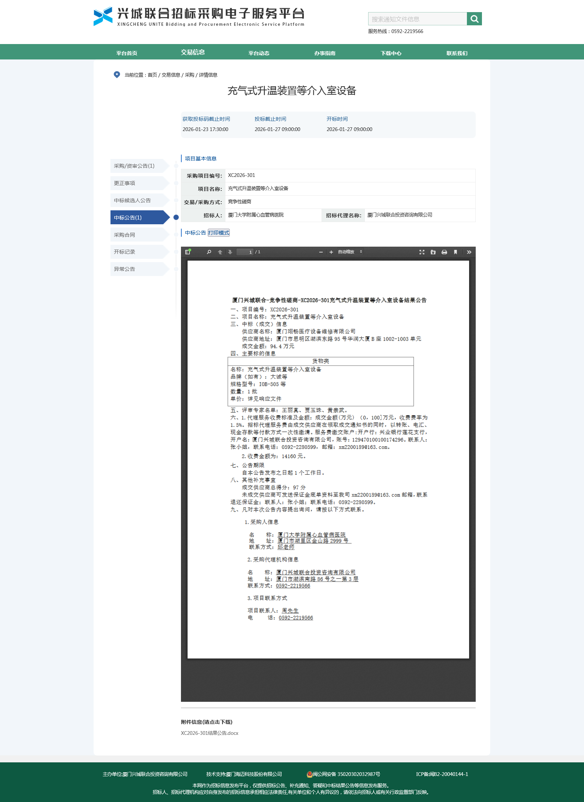Image resolution: width=584 pixels, height=802 pixels.
Task: Click the PDF bookmark current view icon
Action: point(456,252)
